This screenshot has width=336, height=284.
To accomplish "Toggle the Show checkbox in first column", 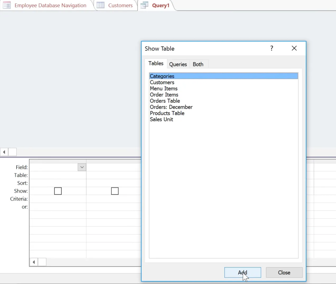I will pos(58,191).
